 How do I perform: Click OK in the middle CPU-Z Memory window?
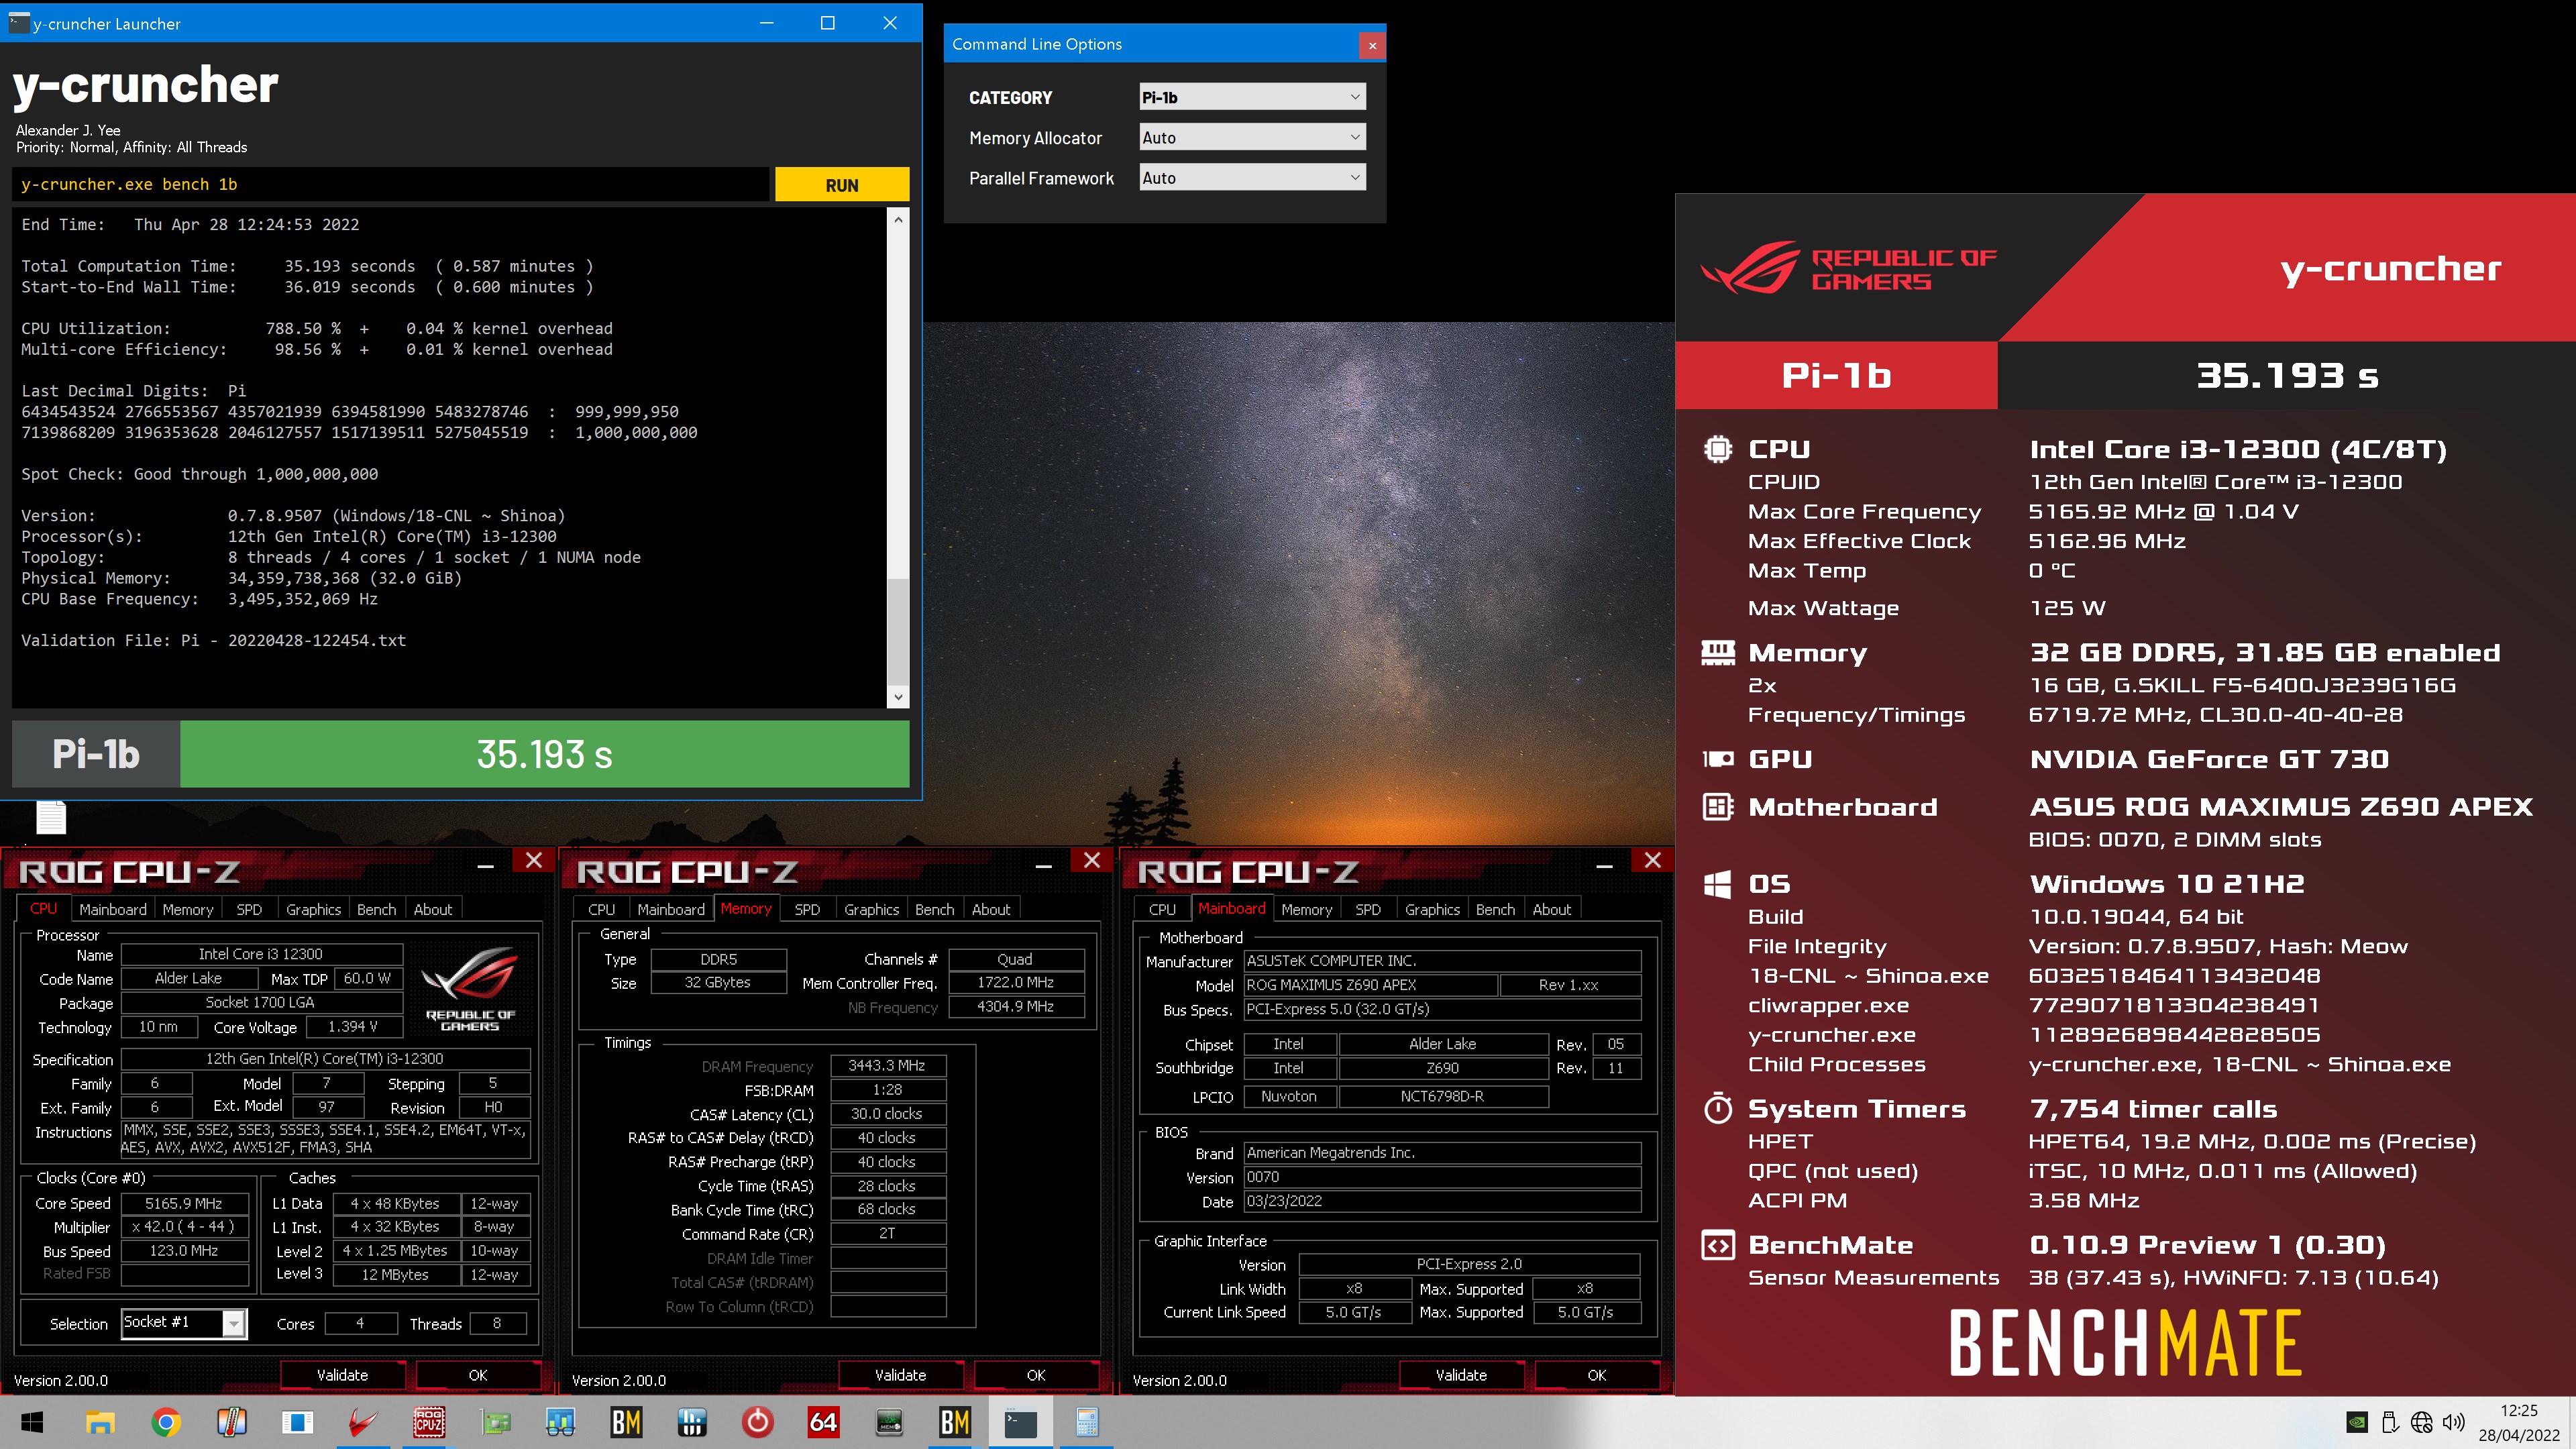[1036, 1375]
